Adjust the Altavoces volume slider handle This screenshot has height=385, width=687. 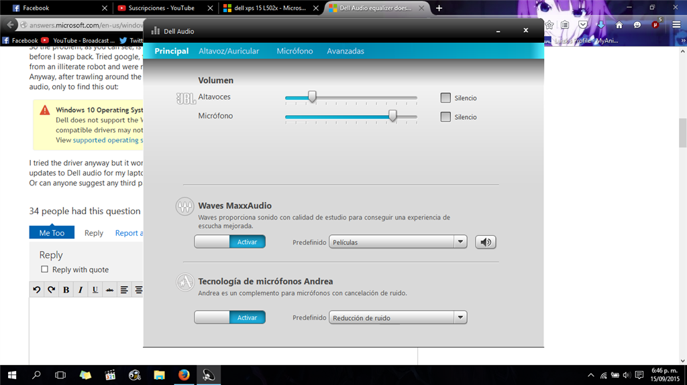(x=312, y=96)
